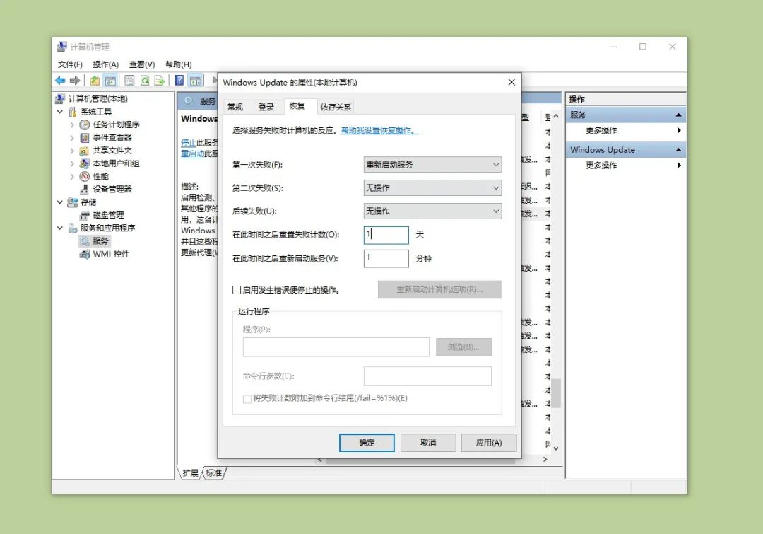763x534 pixels.
Task: Click the 存储 storage icon
Action: tap(73, 202)
